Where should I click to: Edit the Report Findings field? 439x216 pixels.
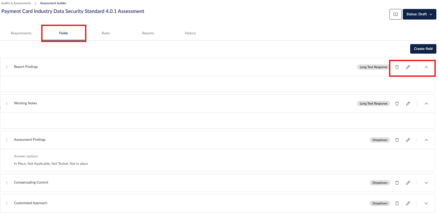point(408,67)
